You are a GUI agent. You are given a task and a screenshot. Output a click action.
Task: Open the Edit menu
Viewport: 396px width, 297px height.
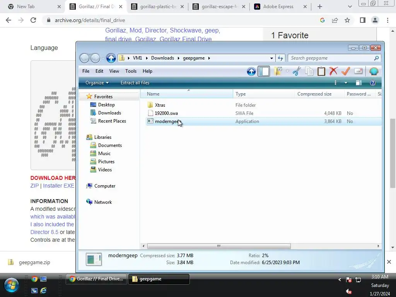point(99,71)
